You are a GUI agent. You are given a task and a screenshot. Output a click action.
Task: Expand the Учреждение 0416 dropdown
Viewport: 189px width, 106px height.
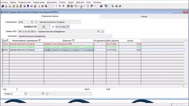coord(32,22)
